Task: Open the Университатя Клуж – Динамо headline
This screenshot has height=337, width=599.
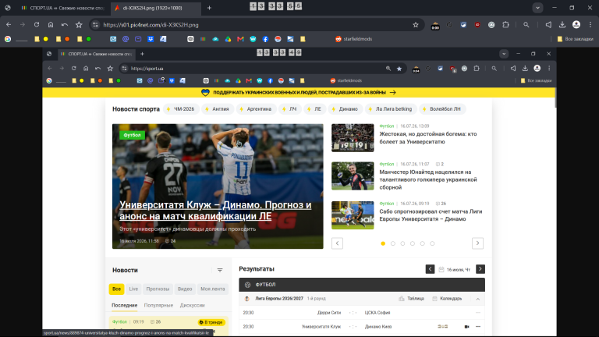Action: point(215,211)
